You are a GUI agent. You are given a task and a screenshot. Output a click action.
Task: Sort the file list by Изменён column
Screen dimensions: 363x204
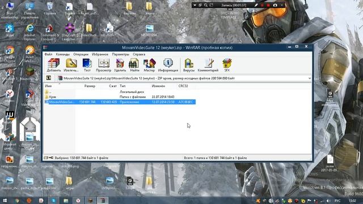pos(164,86)
